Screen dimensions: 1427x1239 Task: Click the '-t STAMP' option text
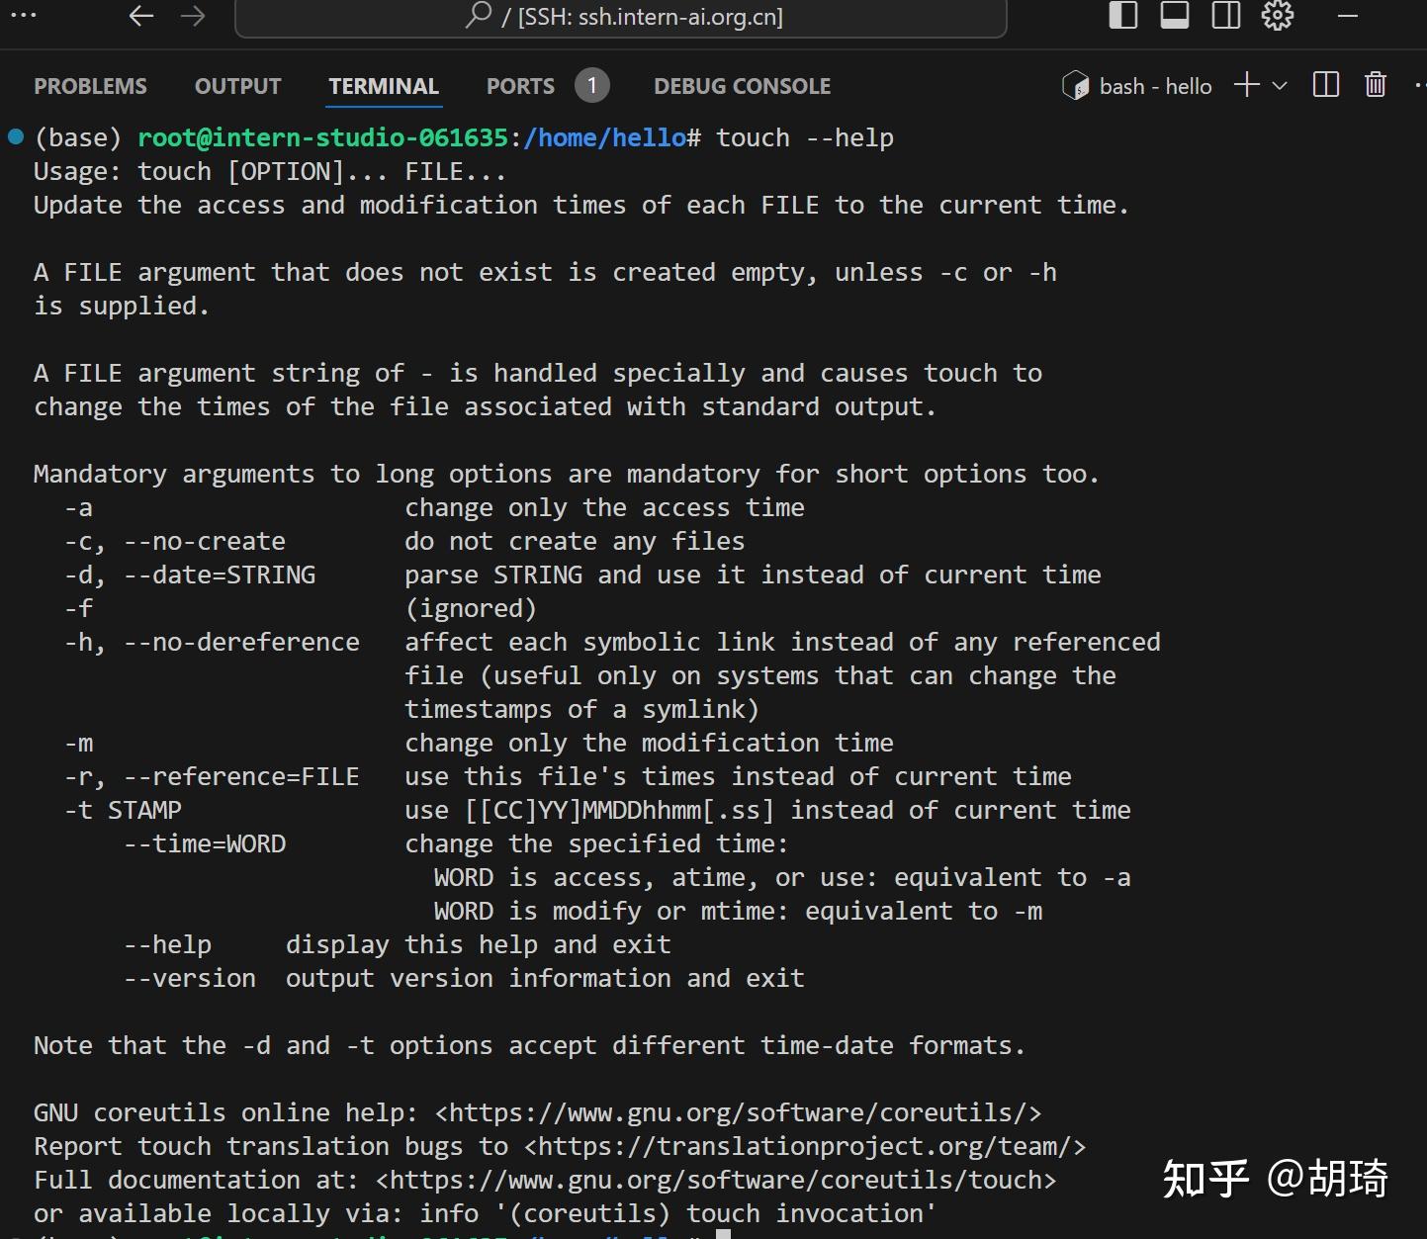[x=123, y=810]
